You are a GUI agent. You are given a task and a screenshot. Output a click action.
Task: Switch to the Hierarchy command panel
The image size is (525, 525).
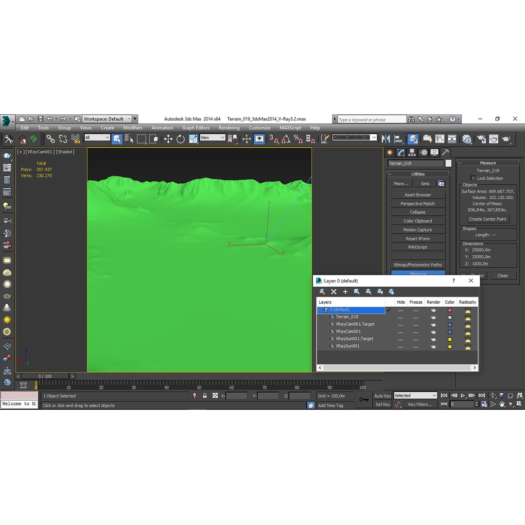[412, 153]
